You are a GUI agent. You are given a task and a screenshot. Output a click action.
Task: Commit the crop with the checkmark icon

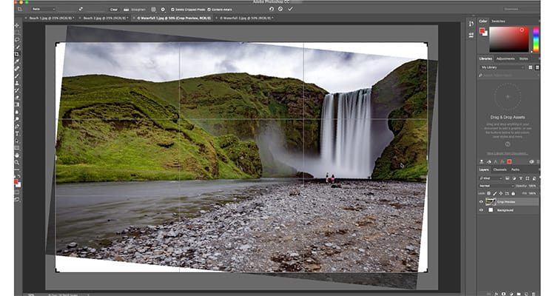click(291, 9)
